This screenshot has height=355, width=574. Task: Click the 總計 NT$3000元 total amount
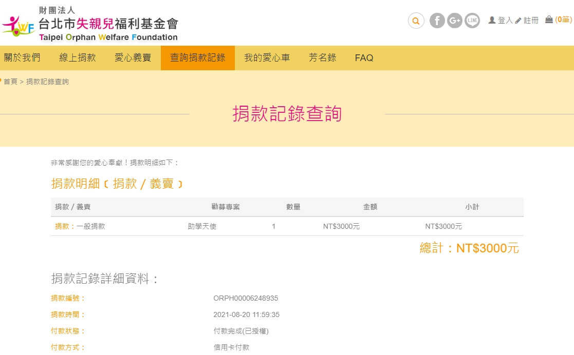click(x=469, y=248)
